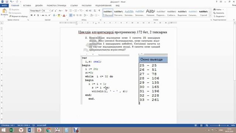
Task: Click the bulleted list icon
Action: tap(70, 11)
